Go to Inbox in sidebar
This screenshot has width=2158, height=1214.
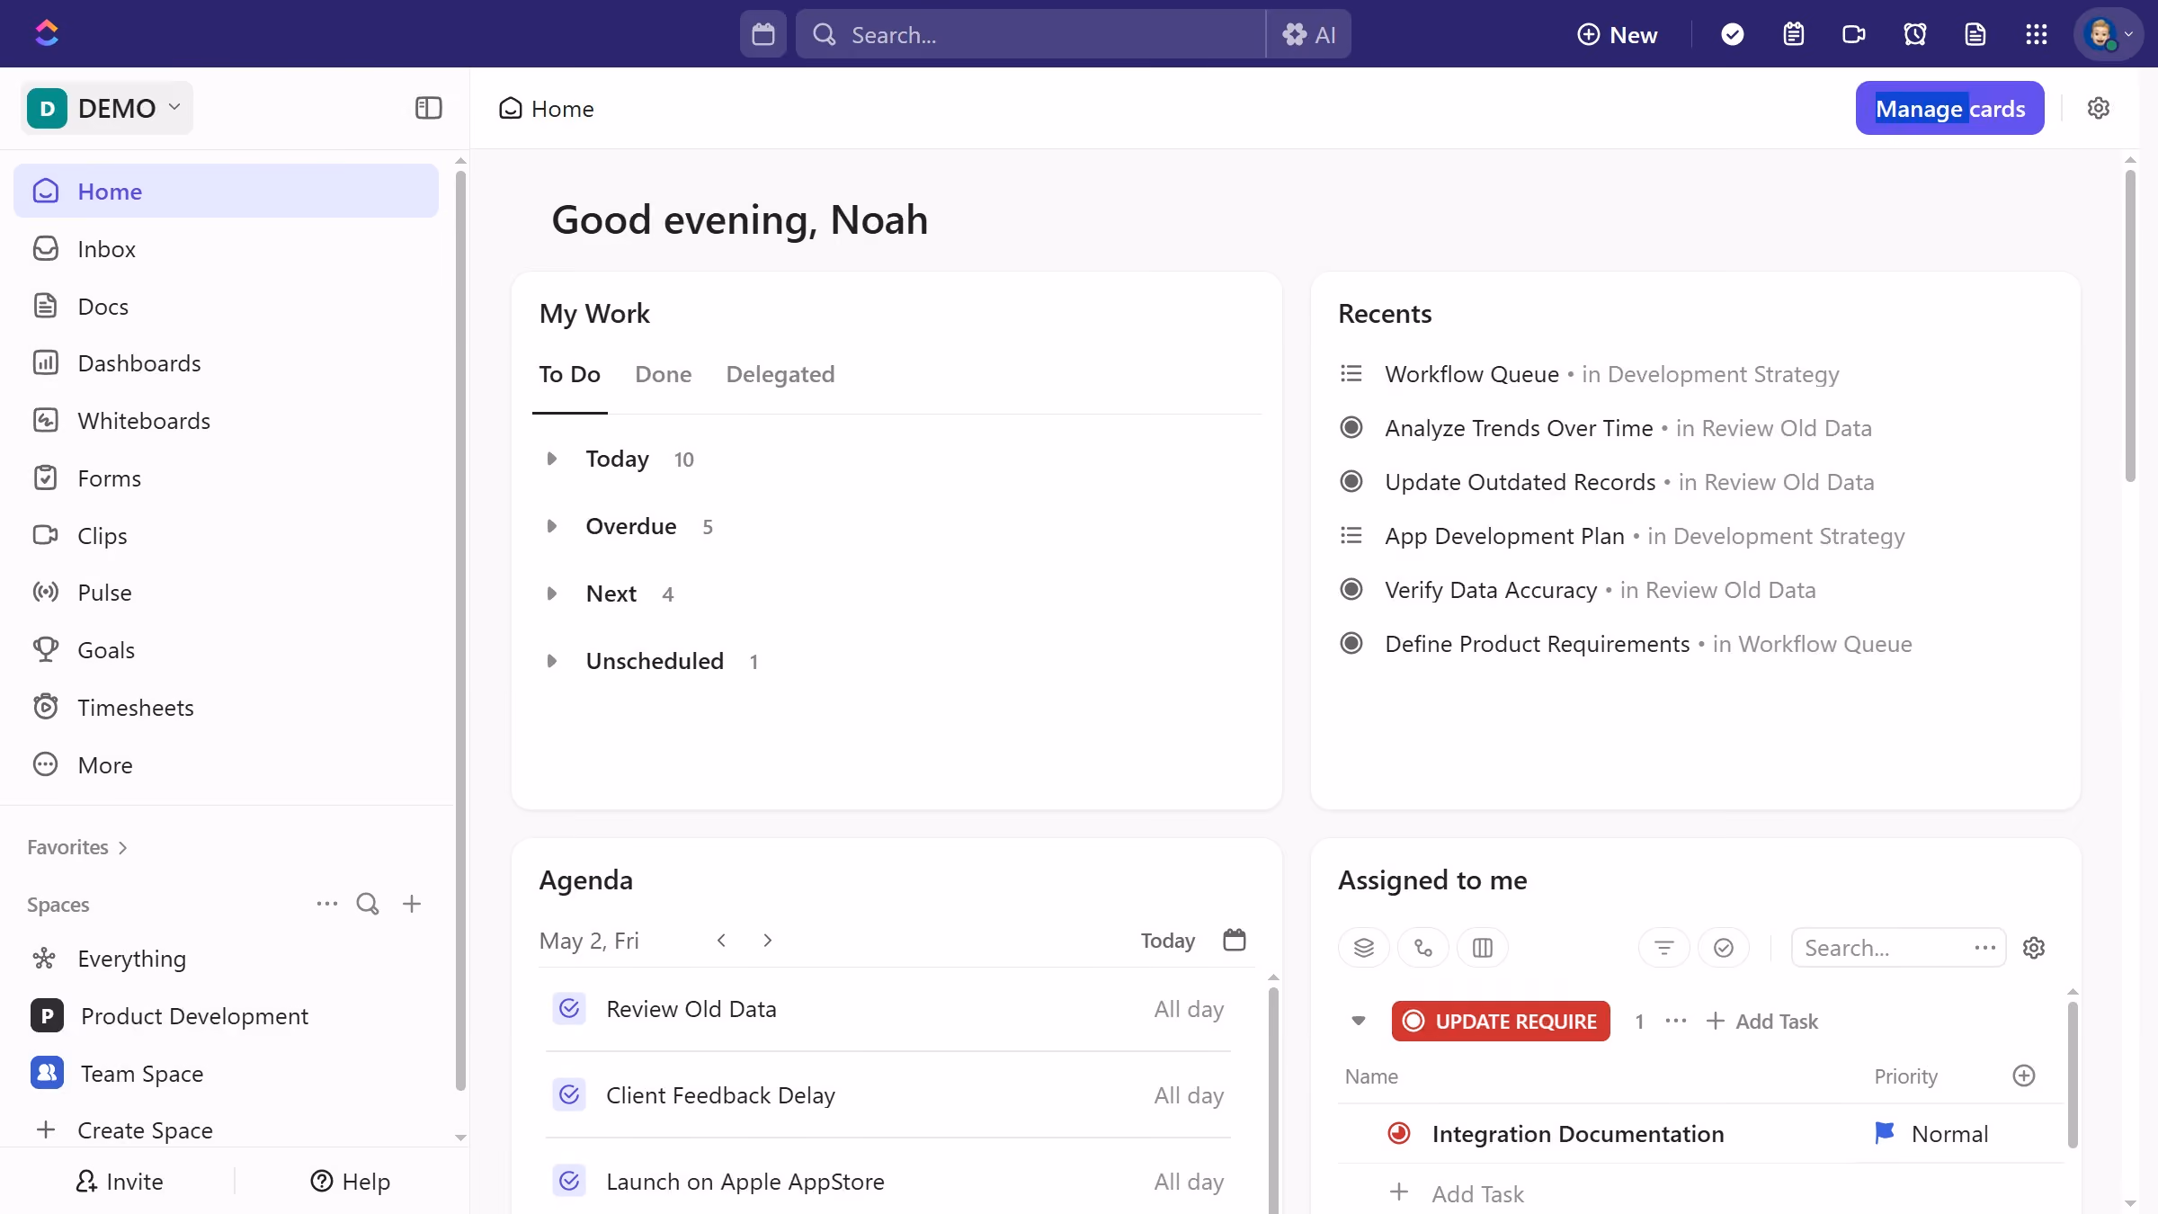[x=226, y=248]
